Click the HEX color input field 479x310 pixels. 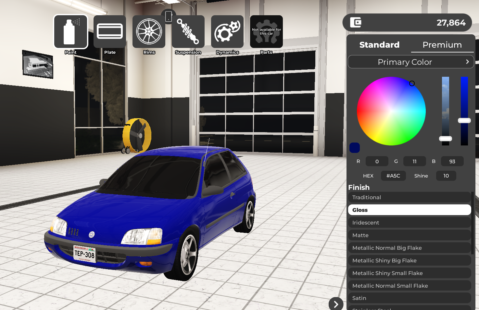click(x=393, y=176)
